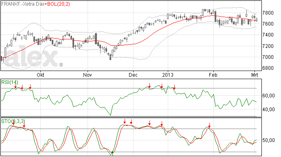Select the RSI(14) panel label
The image size is (281, 157).
click(x=10, y=82)
